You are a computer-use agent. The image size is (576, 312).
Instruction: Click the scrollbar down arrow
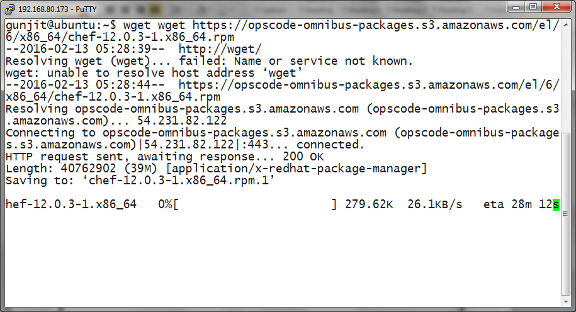pos(566,300)
